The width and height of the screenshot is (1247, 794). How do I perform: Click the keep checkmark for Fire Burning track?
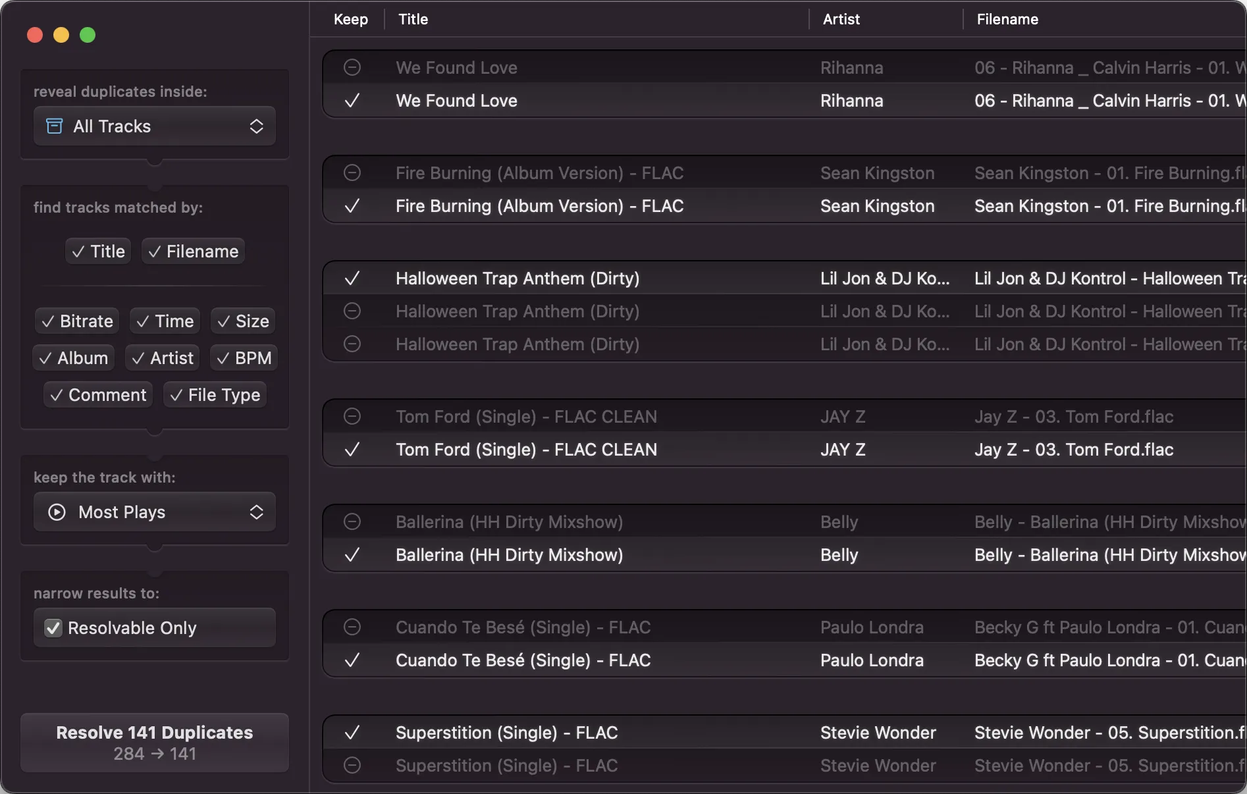click(352, 206)
